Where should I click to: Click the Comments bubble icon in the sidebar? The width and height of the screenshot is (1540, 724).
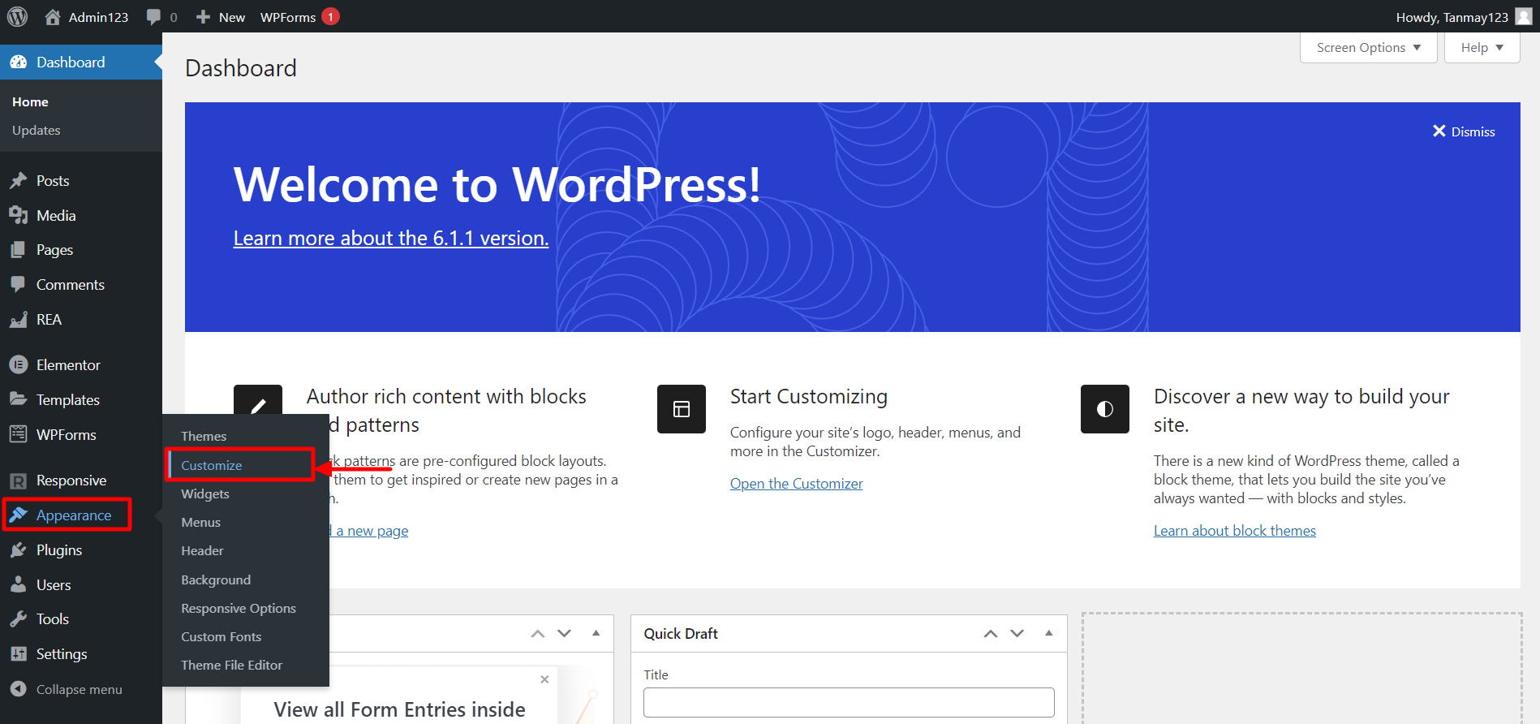click(19, 285)
